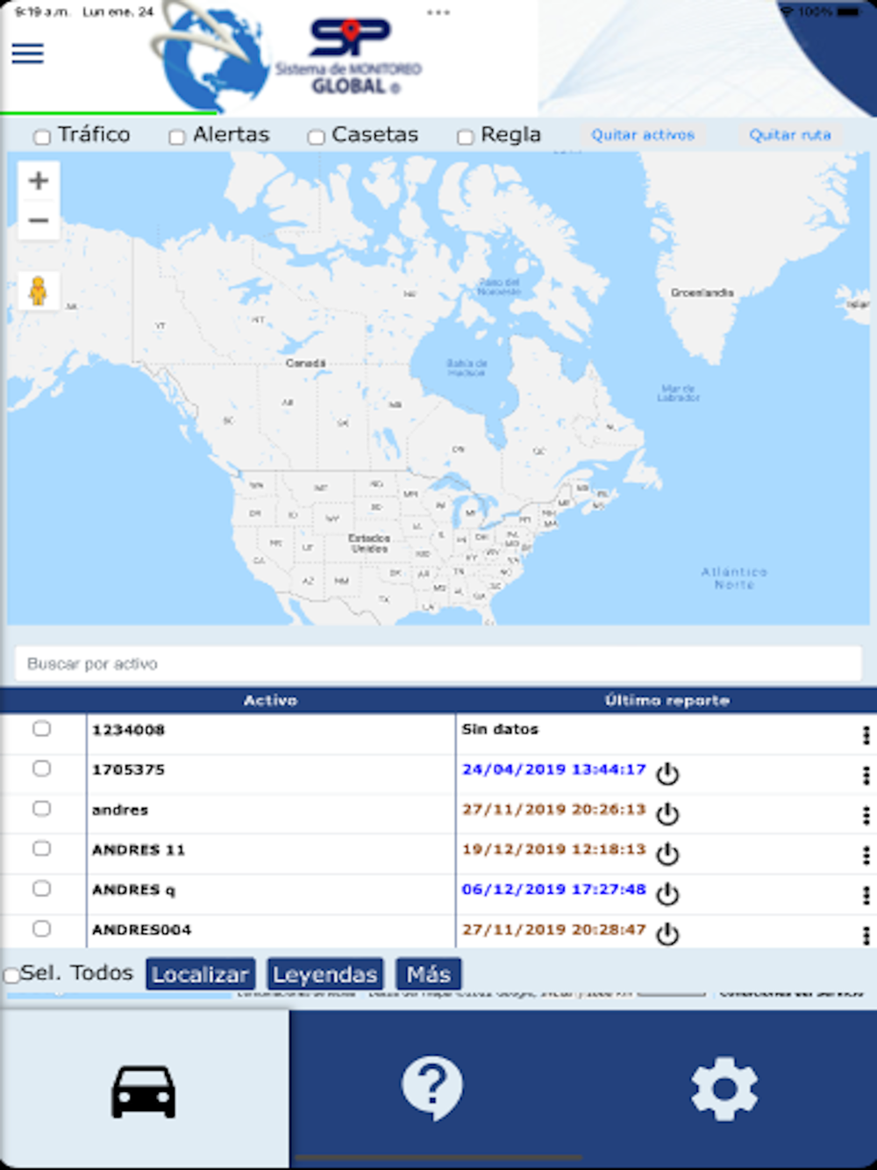Switch to the vehicles car tab
Viewport: 877px width, 1170px height.
(x=144, y=1089)
